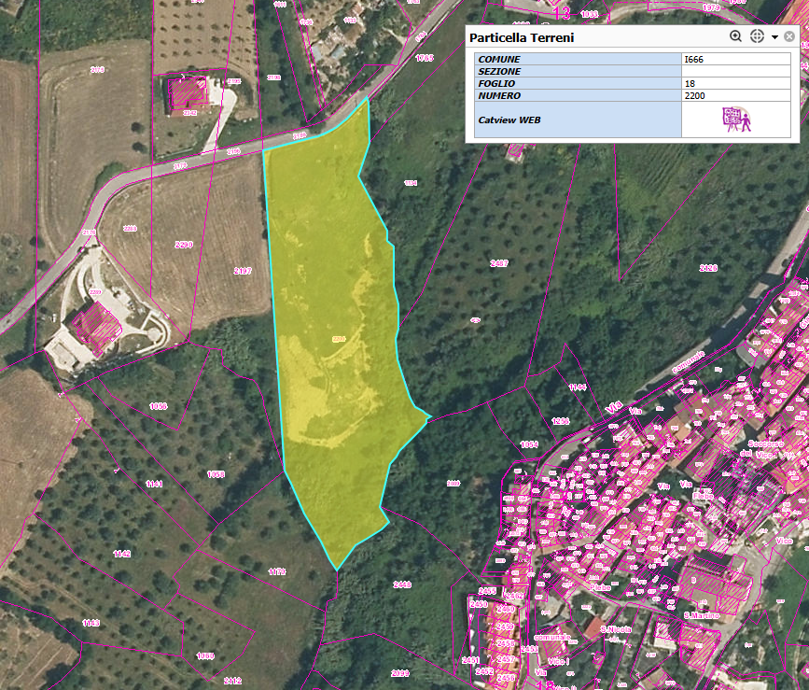Open the popup options dropdown arrow
This screenshot has width=809, height=690.
(774, 37)
